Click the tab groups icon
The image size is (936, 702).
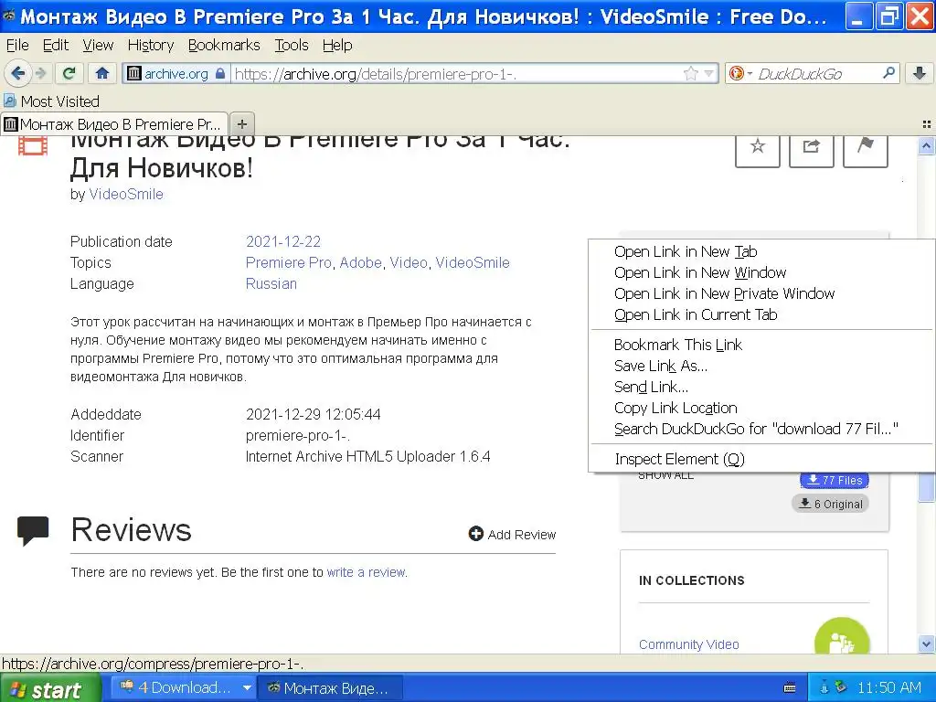tap(927, 124)
